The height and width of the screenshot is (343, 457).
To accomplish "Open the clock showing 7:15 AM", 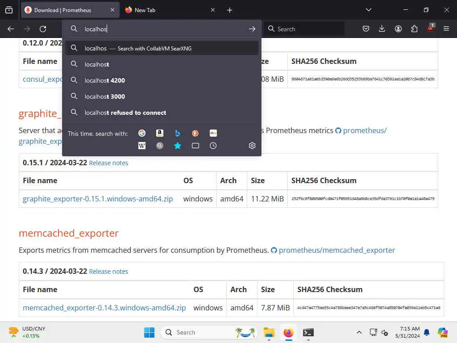I will point(408,332).
